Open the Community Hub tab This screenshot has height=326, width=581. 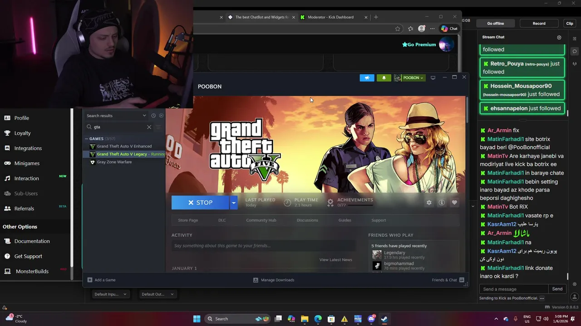(x=261, y=220)
